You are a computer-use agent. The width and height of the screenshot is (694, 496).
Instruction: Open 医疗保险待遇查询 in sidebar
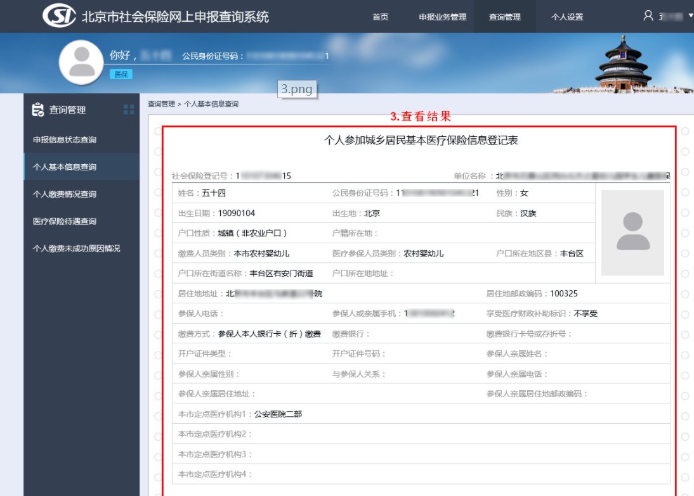click(x=65, y=221)
